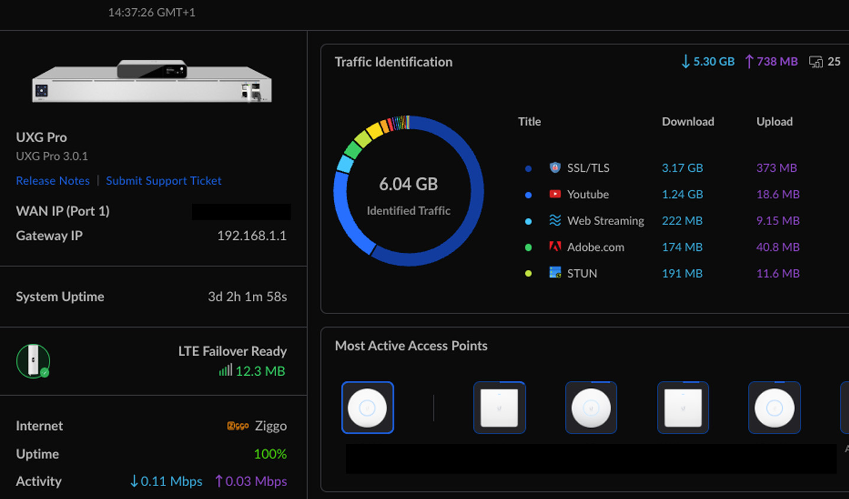Click the 18.6 MB upload value
Viewport: 849px width, 499px height.
(x=778, y=194)
